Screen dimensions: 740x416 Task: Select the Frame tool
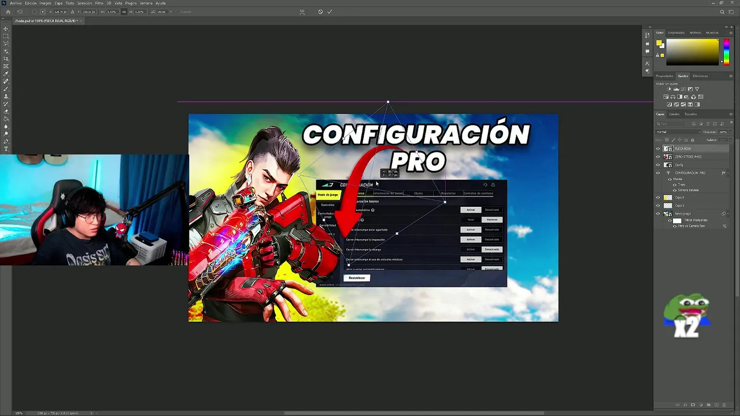click(x=6, y=66)
